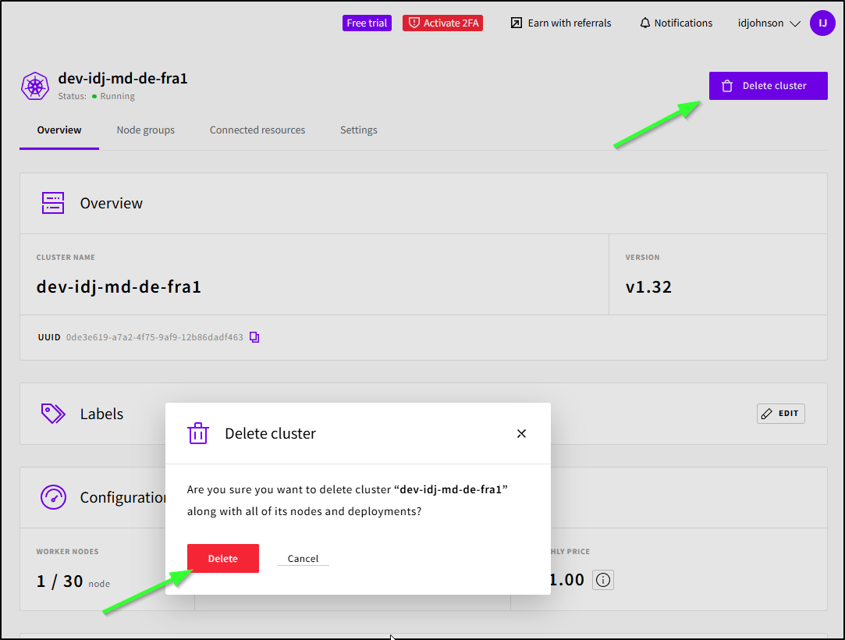Edit labels using the EDIT button

780,414
